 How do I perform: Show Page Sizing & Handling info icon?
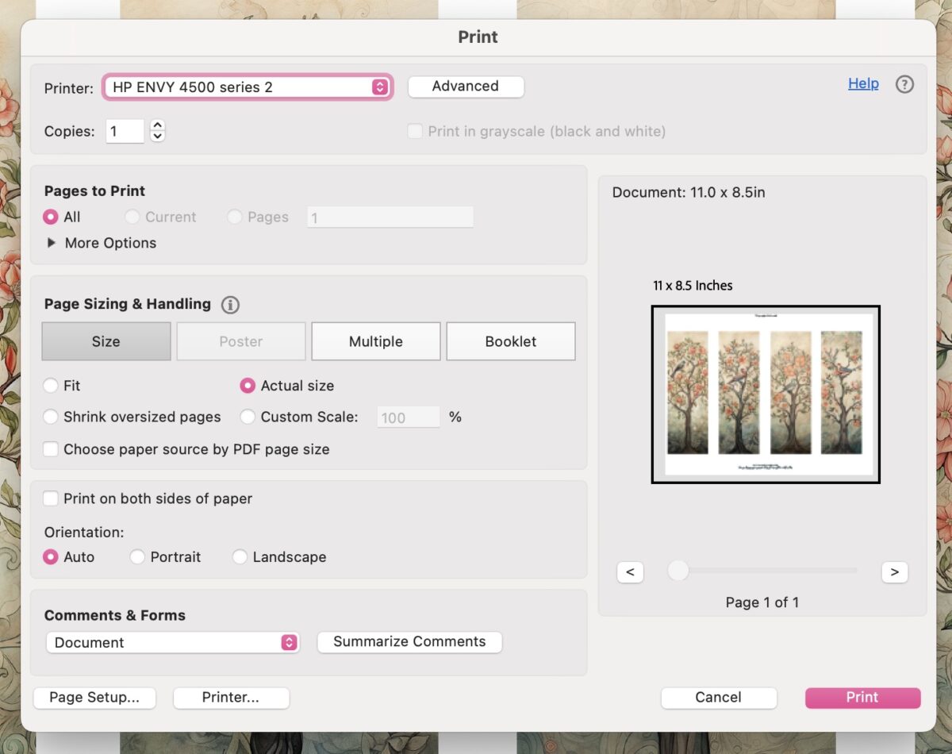tap(230, 305)
